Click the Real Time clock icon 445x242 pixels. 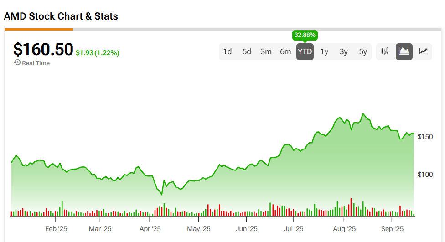click(17, 62)
